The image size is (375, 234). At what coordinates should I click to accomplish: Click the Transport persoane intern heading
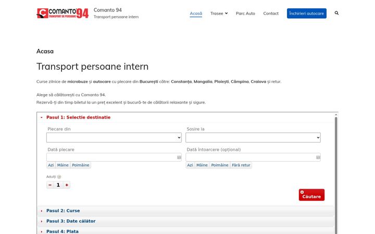pyautogui.click(x=92, y=67)
